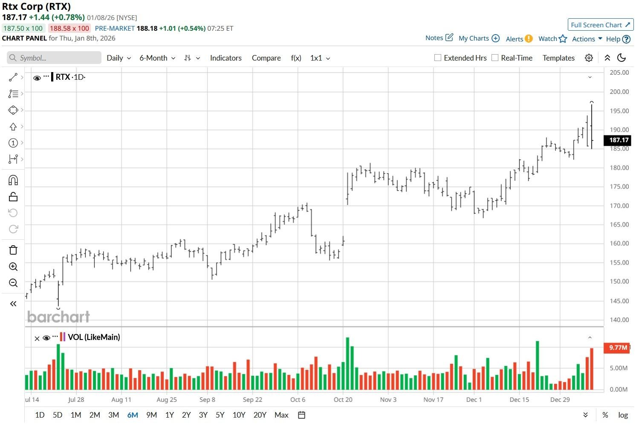Switch to dark mode moon icon
The height and width of the screenshot is (424, 636).
[x=622, y=58]
